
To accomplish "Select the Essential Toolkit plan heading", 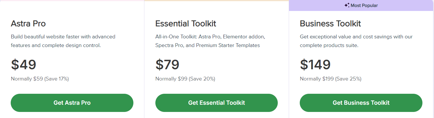I will 185,24.
